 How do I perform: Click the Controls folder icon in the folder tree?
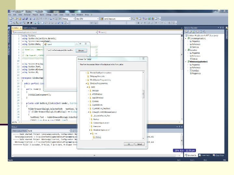[90, 101]
